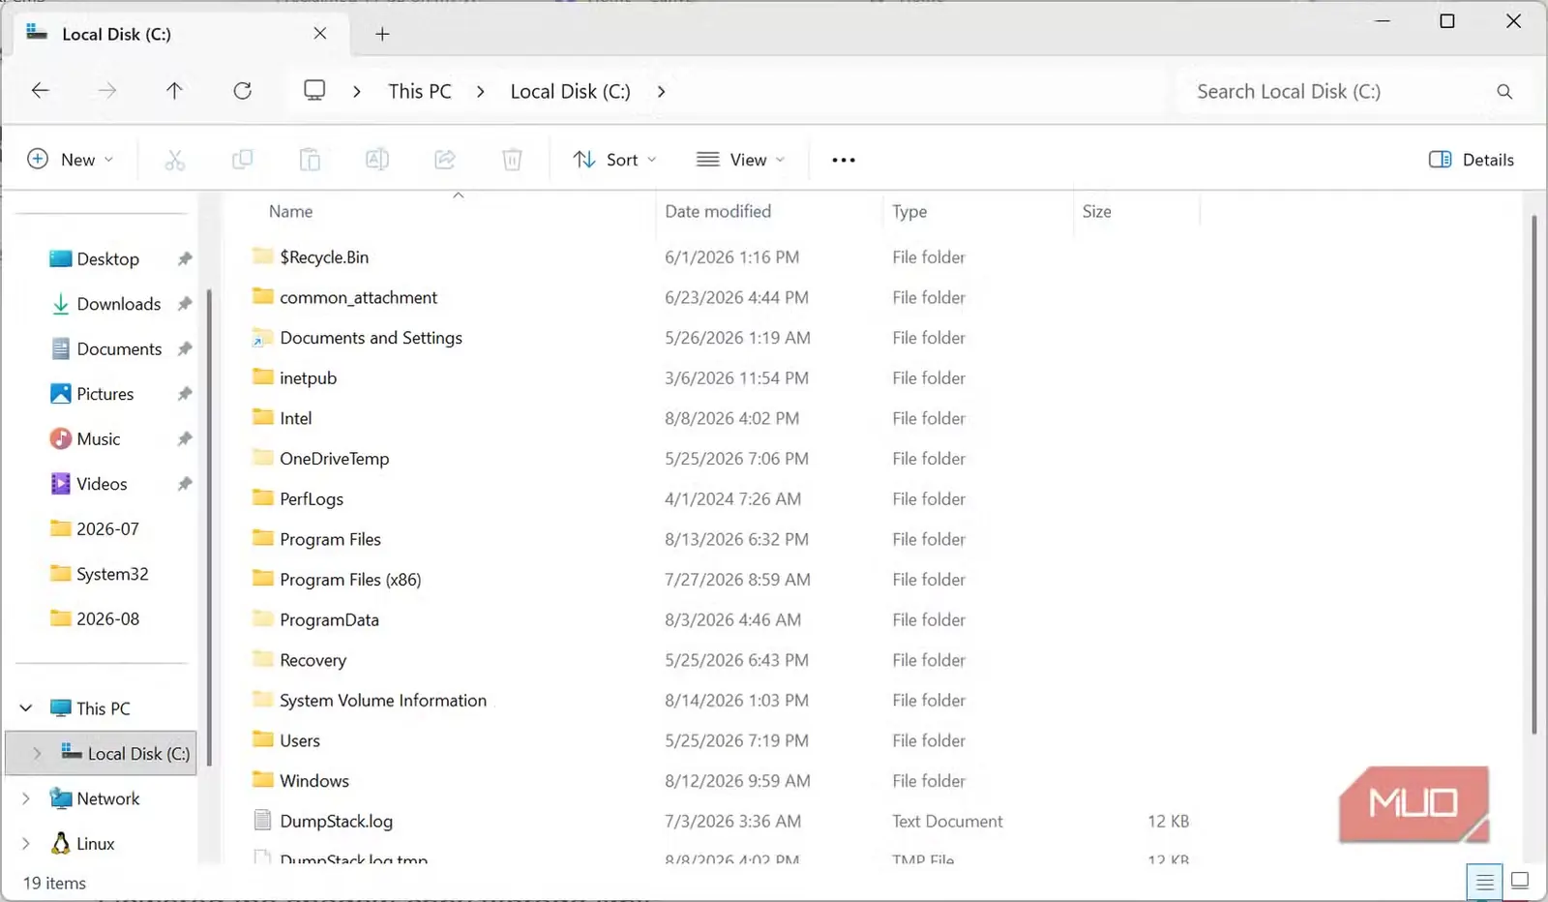This screenshot has height=902, width=1548.
Task: Sort by the Type column header
Action: click(909, 211)
